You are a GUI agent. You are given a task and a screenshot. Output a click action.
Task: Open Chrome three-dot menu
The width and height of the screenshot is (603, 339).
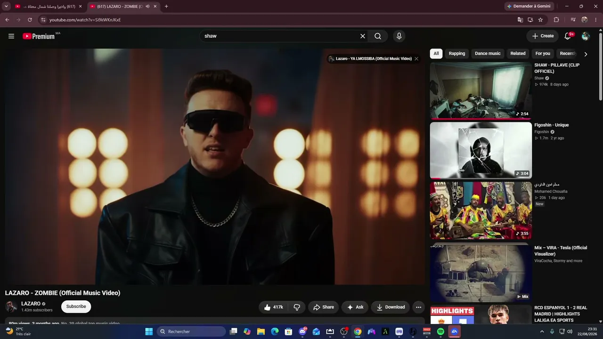coord(596,20)
